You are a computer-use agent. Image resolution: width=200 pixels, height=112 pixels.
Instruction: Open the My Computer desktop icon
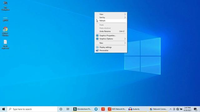point(5,6)
